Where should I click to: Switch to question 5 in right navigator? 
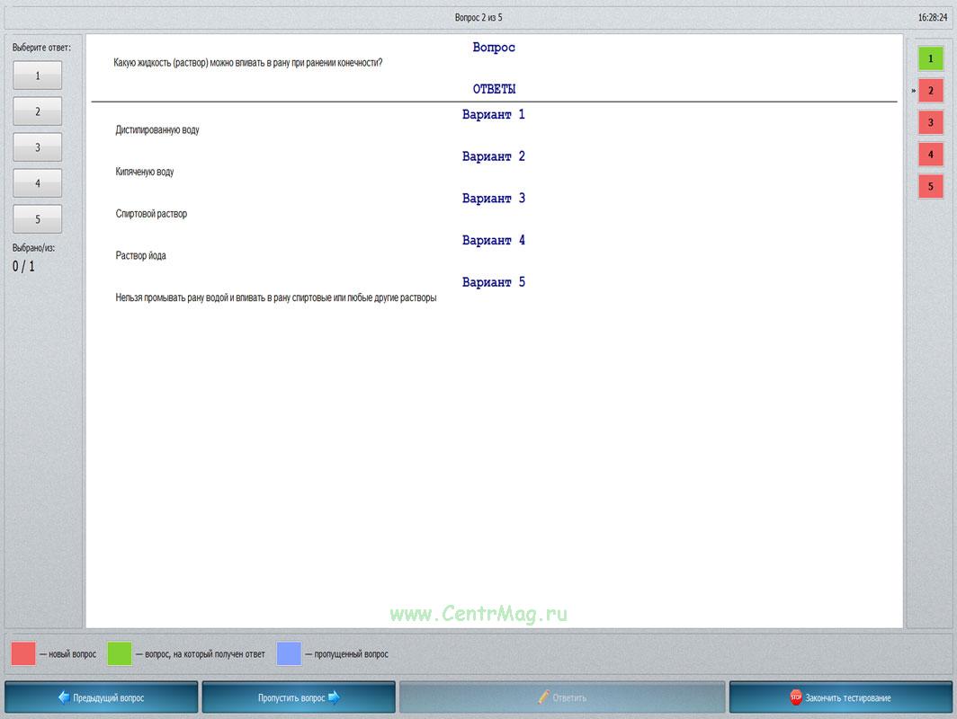930,186
